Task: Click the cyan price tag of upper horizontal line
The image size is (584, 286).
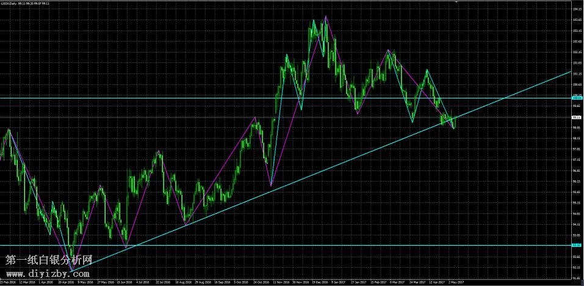Action: [578, 98]
